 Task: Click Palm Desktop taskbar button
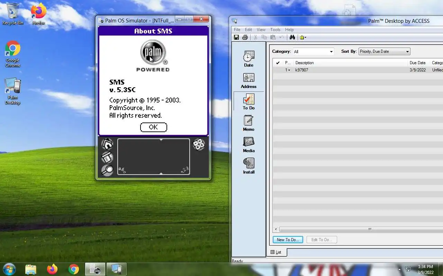117,269
